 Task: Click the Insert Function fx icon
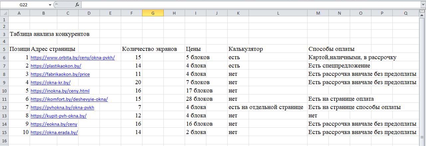pyautogui.click(x=77, y=5)
